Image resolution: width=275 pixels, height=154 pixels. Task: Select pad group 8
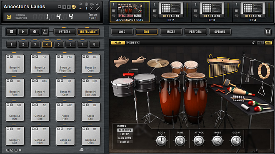click(94, 44)
